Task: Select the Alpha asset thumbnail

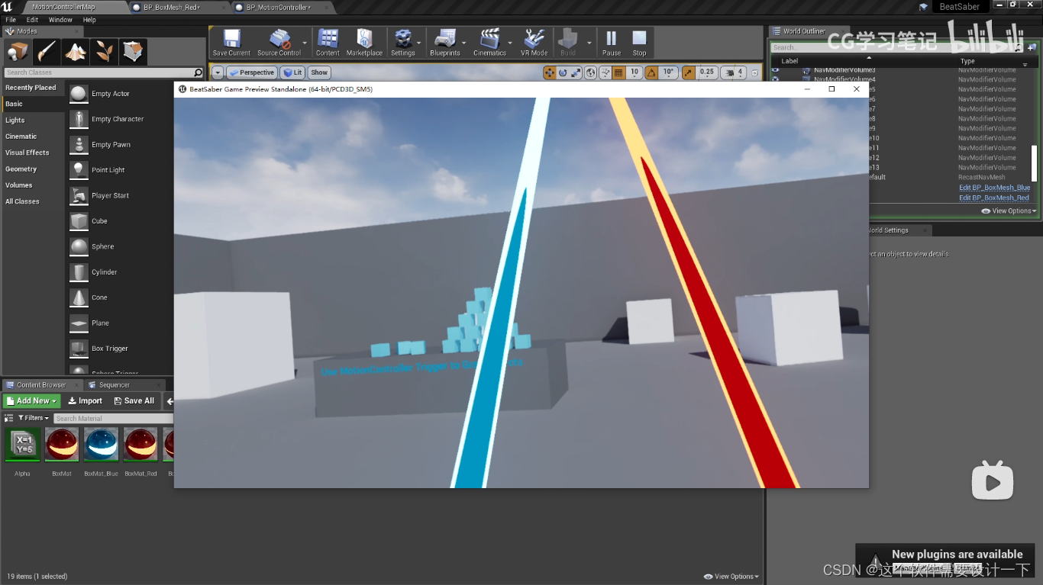Action: point(23,445)
